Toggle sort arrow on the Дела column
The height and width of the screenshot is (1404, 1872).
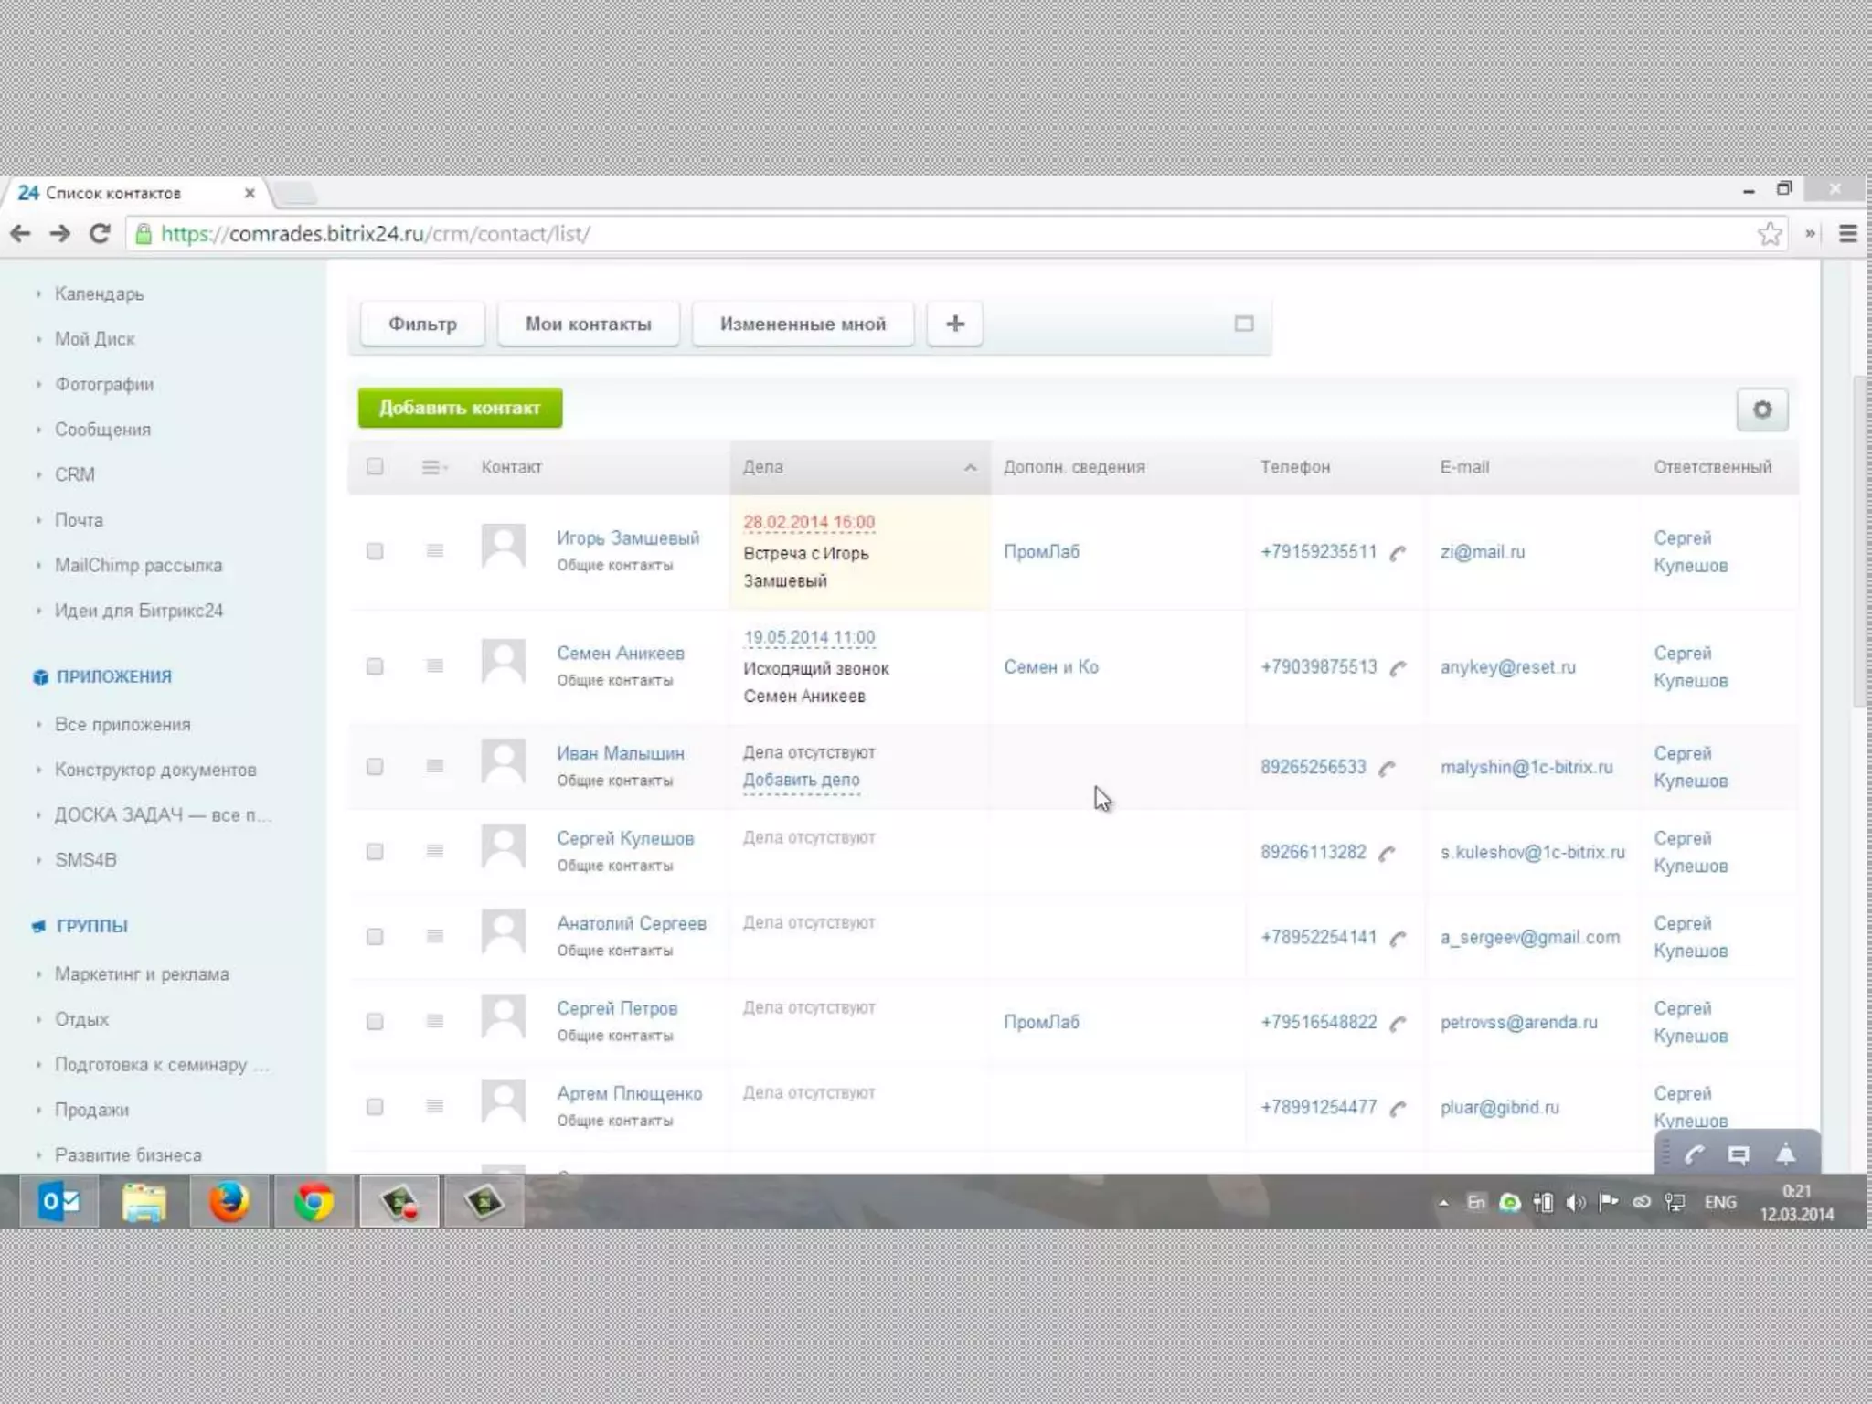coord(970,468)
